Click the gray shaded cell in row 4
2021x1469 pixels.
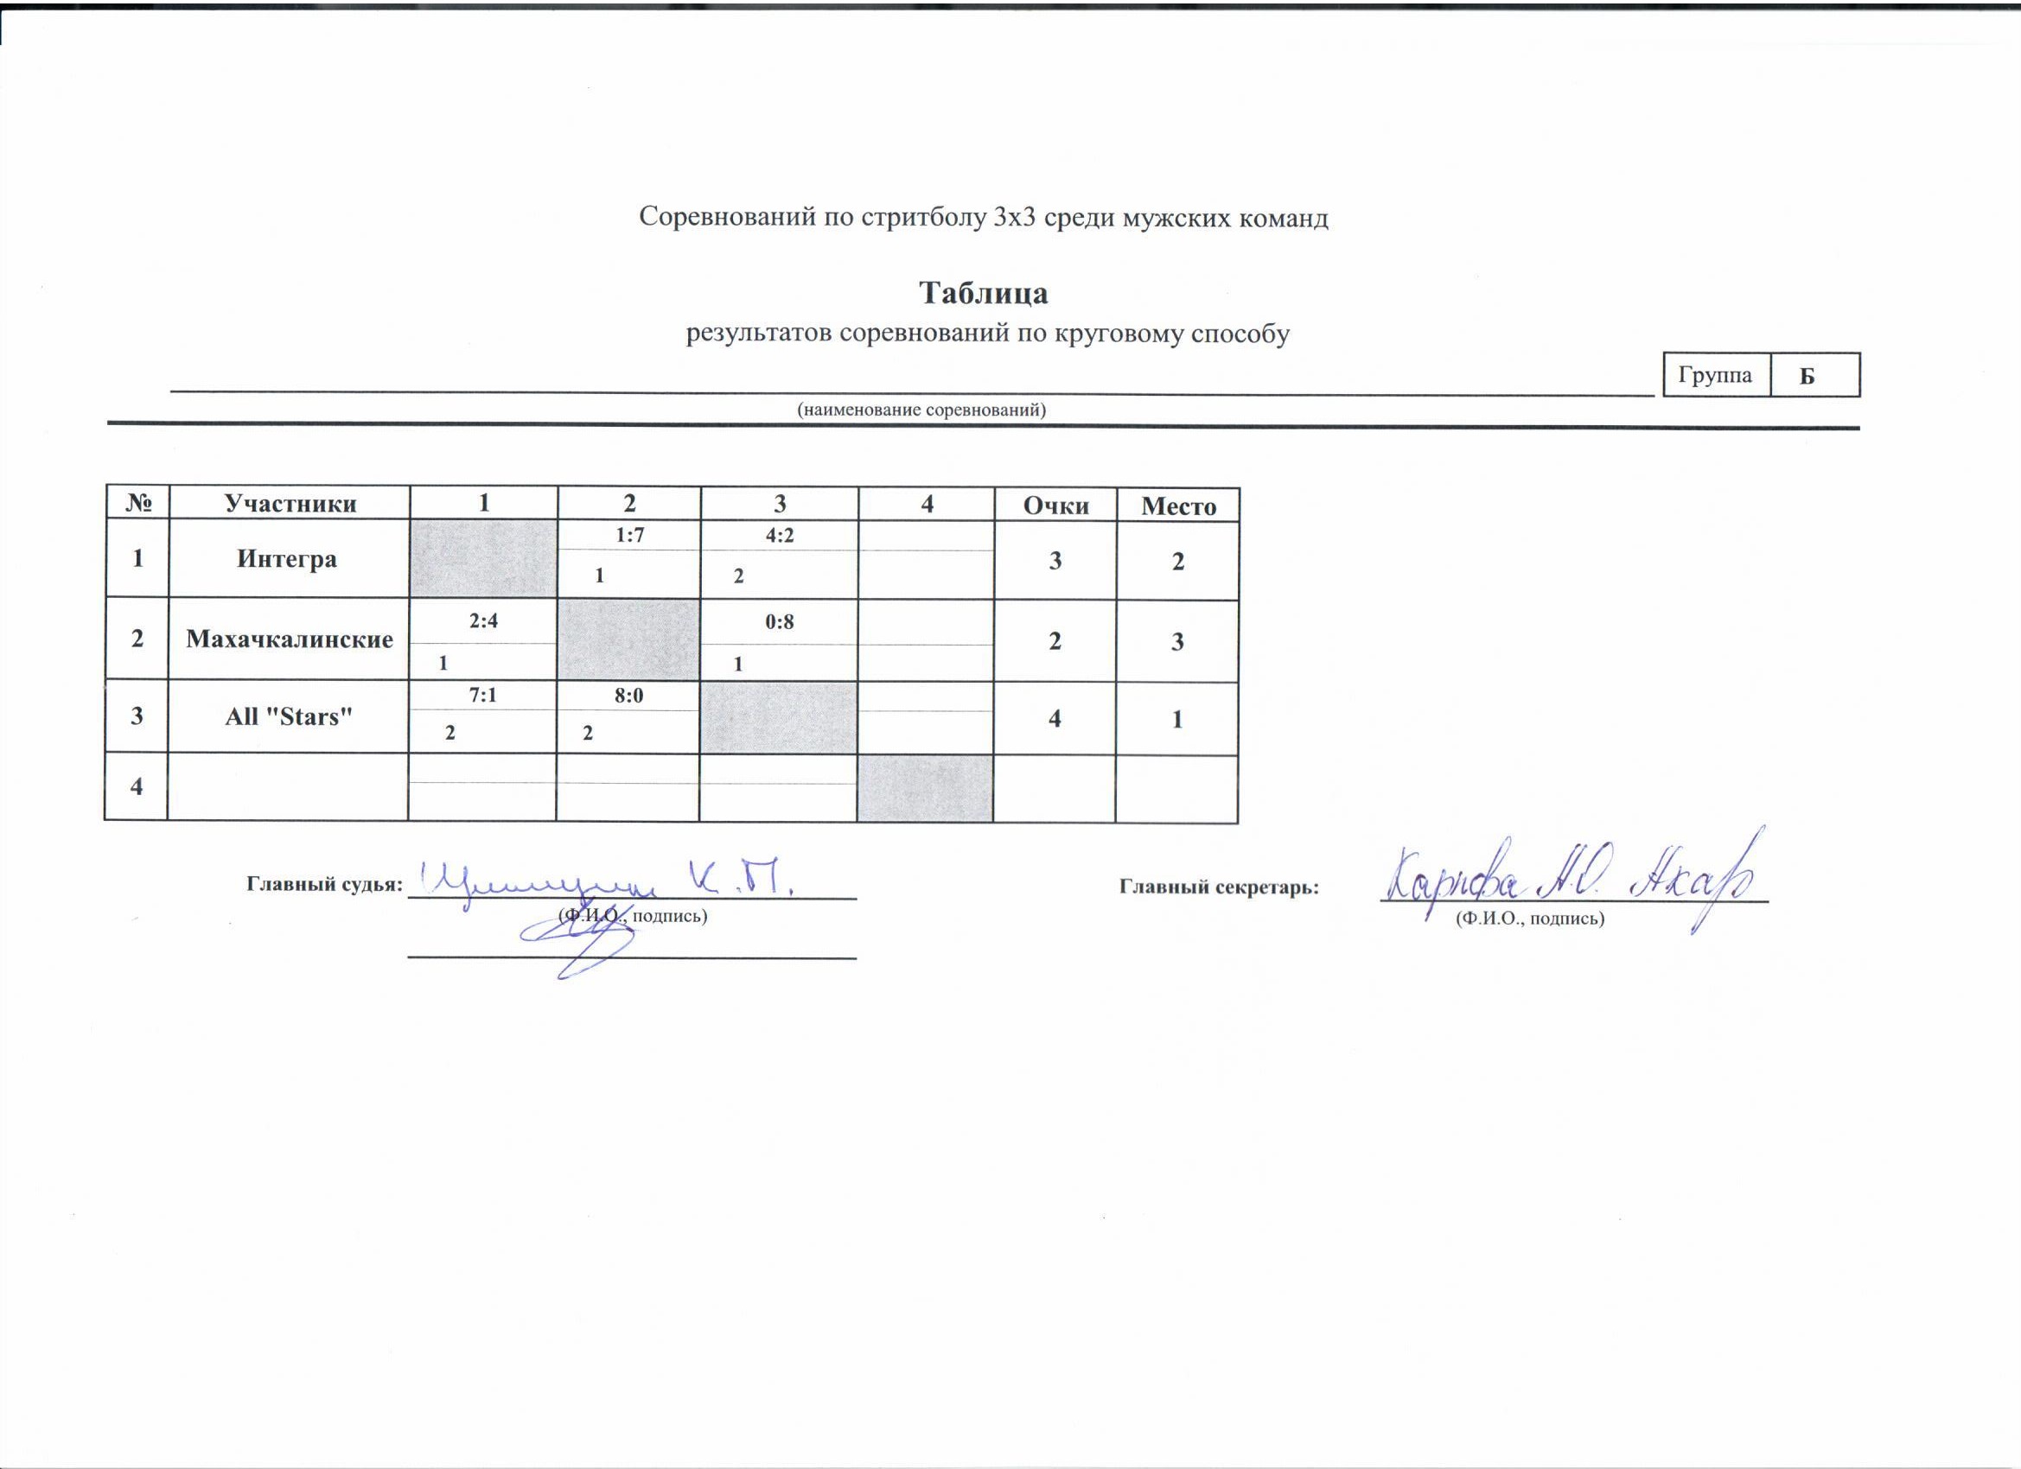coord(925,787)
